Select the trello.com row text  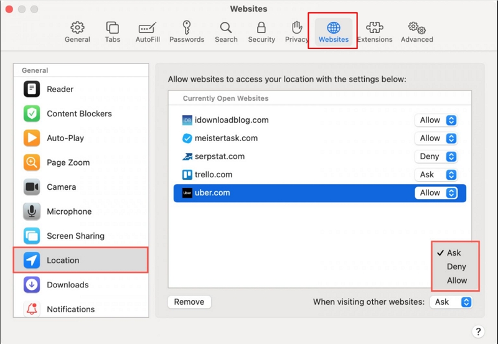[x=214, y=174]
